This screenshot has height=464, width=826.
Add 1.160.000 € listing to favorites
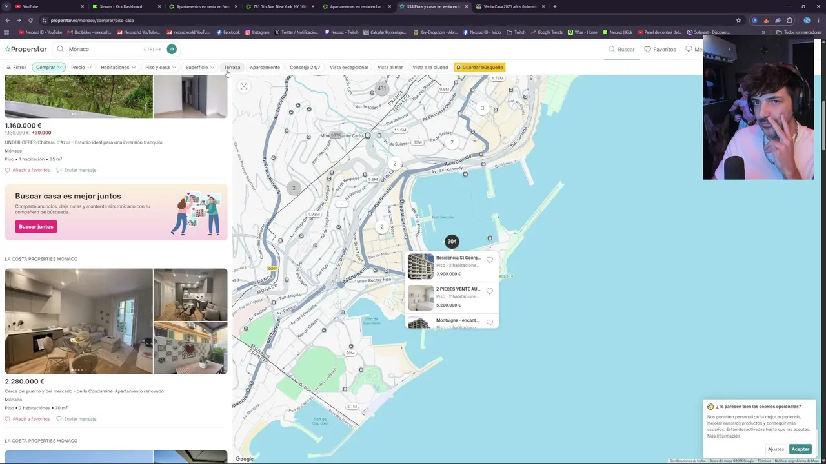(x=27, y=170)
